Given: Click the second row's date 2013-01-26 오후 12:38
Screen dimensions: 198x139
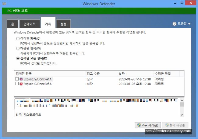Looking at the screenshot, I should pyautogui.click(x=135, y=84).
